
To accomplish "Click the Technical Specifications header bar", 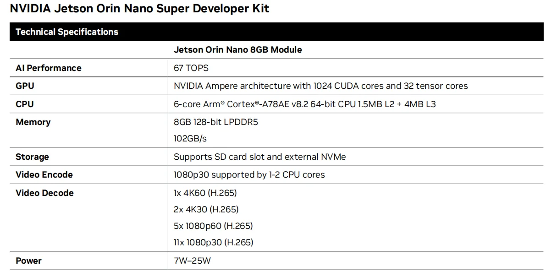I will [x=67, y=32].
